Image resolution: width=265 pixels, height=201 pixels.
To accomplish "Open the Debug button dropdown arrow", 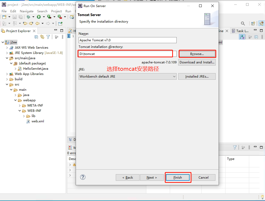I will pos(33,17).
